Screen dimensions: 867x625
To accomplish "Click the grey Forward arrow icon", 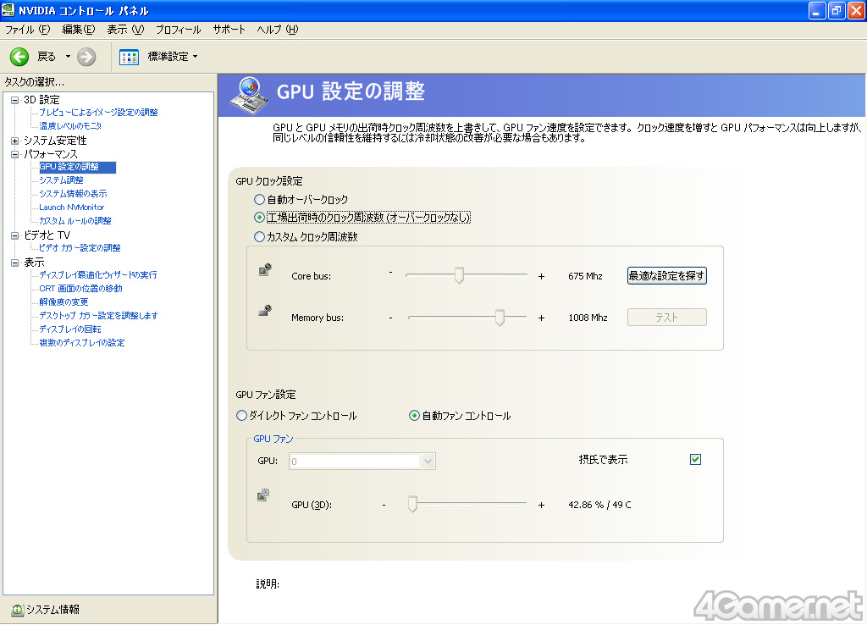I will click(86, 57).
